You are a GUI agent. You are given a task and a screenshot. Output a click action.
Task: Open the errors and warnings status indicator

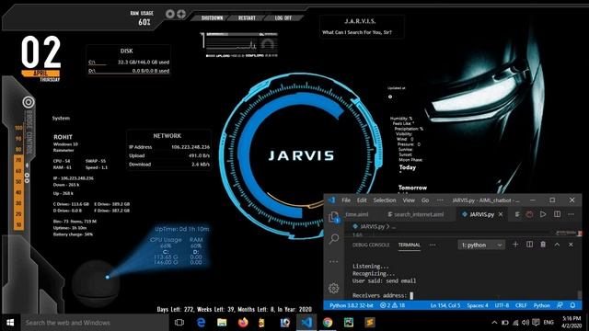pyautogui.click(x=393, y=305)
